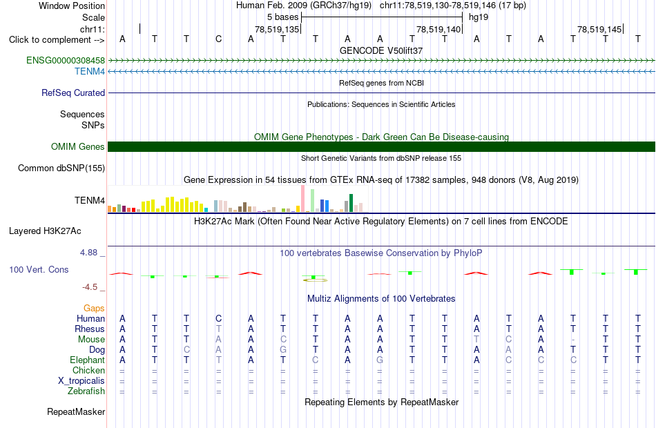
Task: Select the Rhesus species label
Action: pyautogui.click(x=90, y=329)
